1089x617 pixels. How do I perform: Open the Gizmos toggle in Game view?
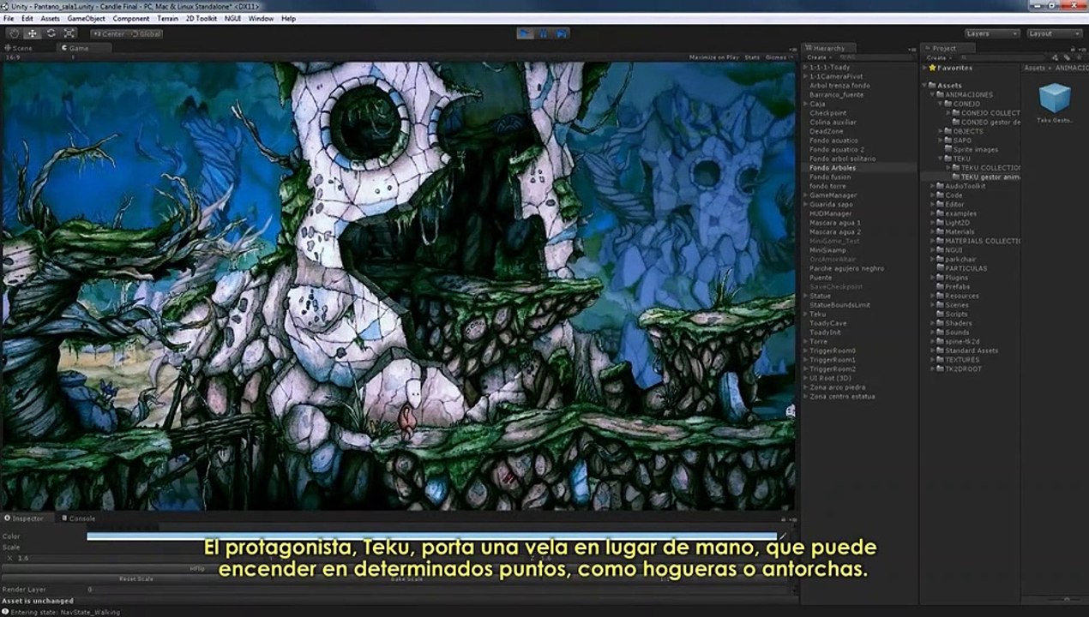(777, 57)
